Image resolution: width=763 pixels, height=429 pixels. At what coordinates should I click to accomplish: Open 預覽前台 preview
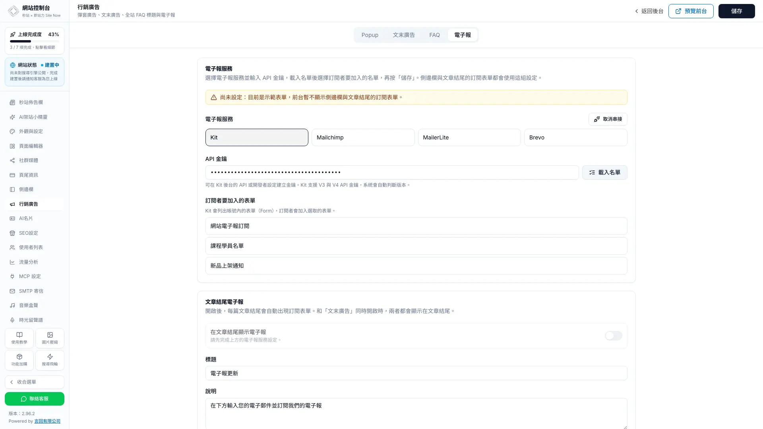point(691,11)
